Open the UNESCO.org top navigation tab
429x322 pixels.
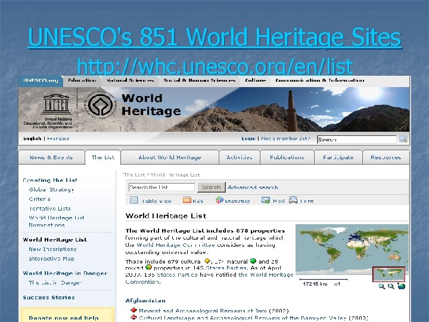click(41, 80)
